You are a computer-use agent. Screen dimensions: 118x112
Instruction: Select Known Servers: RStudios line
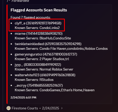34,80
